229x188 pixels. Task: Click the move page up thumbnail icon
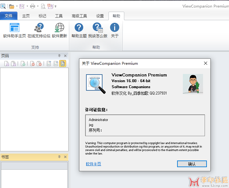pos(56,64)
